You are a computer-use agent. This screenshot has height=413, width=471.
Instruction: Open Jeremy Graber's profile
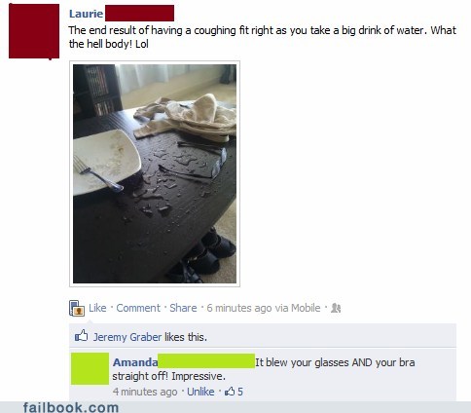pyautogui.click(x=127, y=337)
